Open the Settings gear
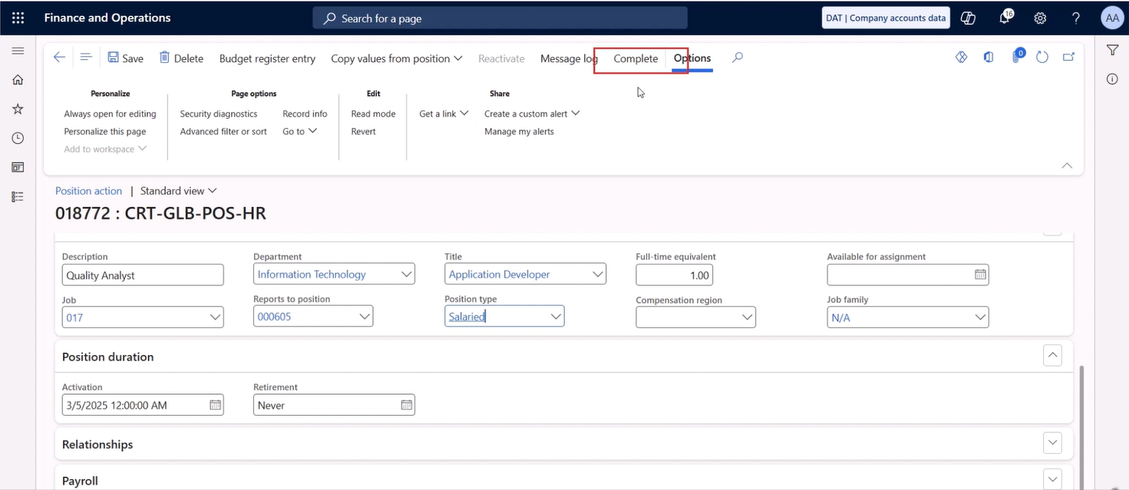The image size is (1129, 490). pos(1040,18)
